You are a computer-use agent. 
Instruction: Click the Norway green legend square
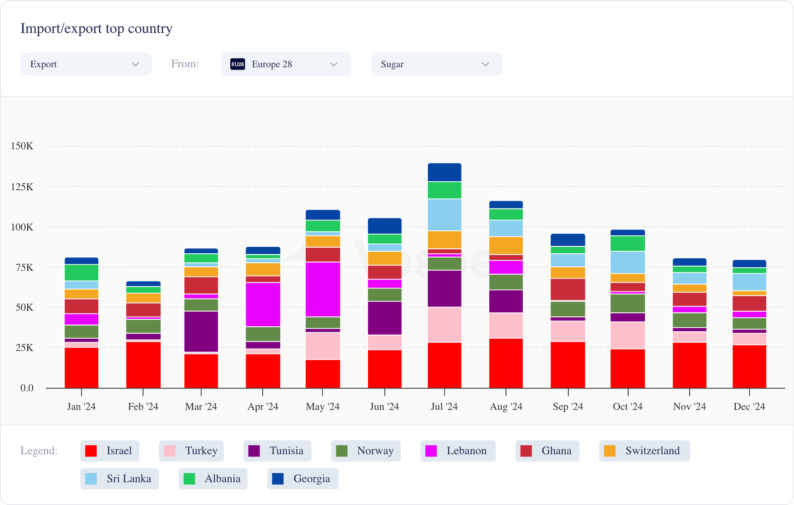pyautogui.click(x=341, y=451)
